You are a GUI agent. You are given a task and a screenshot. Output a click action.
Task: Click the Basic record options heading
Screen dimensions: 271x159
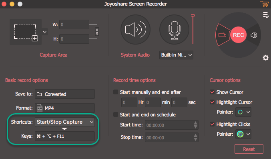pos(26,80)
